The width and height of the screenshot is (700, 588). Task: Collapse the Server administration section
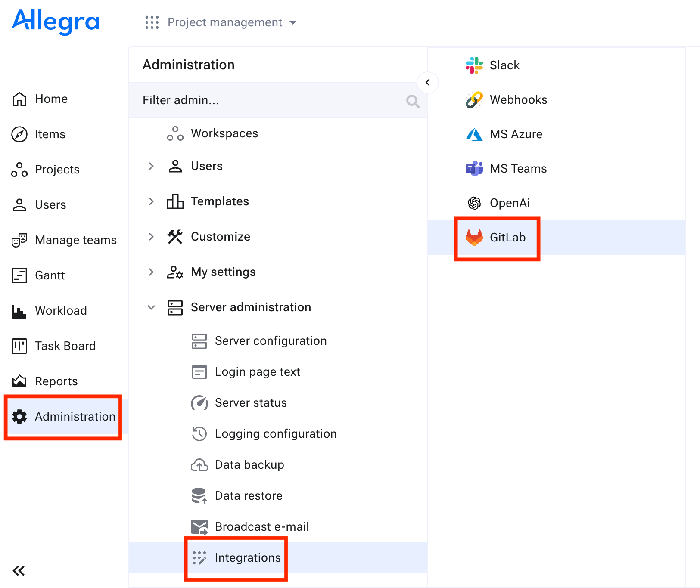[151, 307]
